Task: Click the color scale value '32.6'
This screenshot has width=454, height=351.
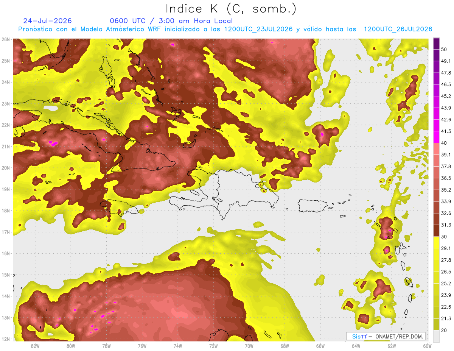Action: tap(446, 213)
